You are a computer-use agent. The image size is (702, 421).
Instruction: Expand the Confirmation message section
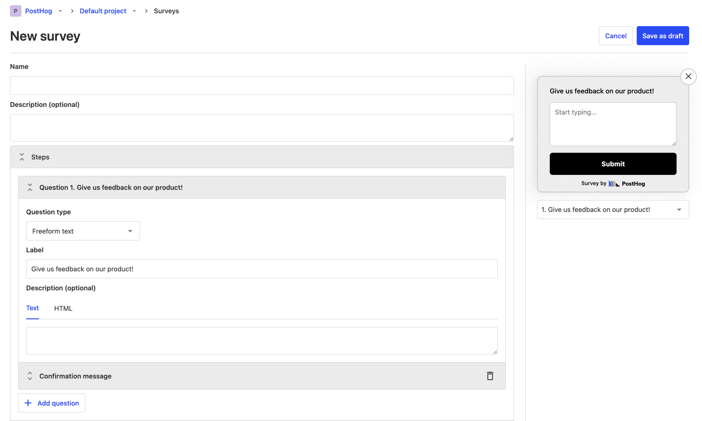click(x=30, y=376)
